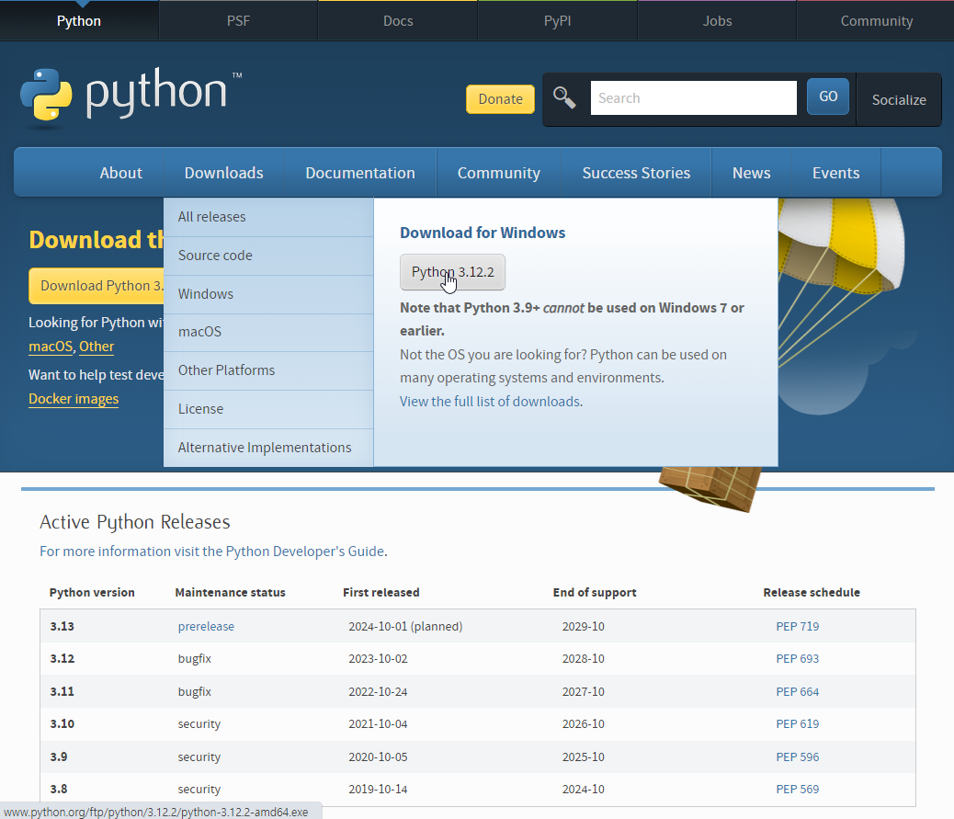954x819 pixels.
Task: Open the Socialize menu
Action: pyautogui.click(x=899, y=100)
